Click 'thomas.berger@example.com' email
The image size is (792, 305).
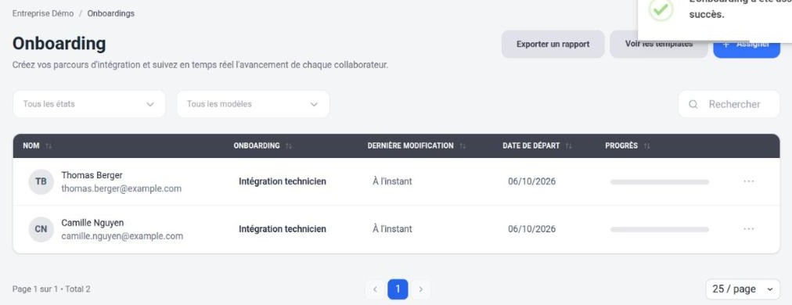point(121,188)
